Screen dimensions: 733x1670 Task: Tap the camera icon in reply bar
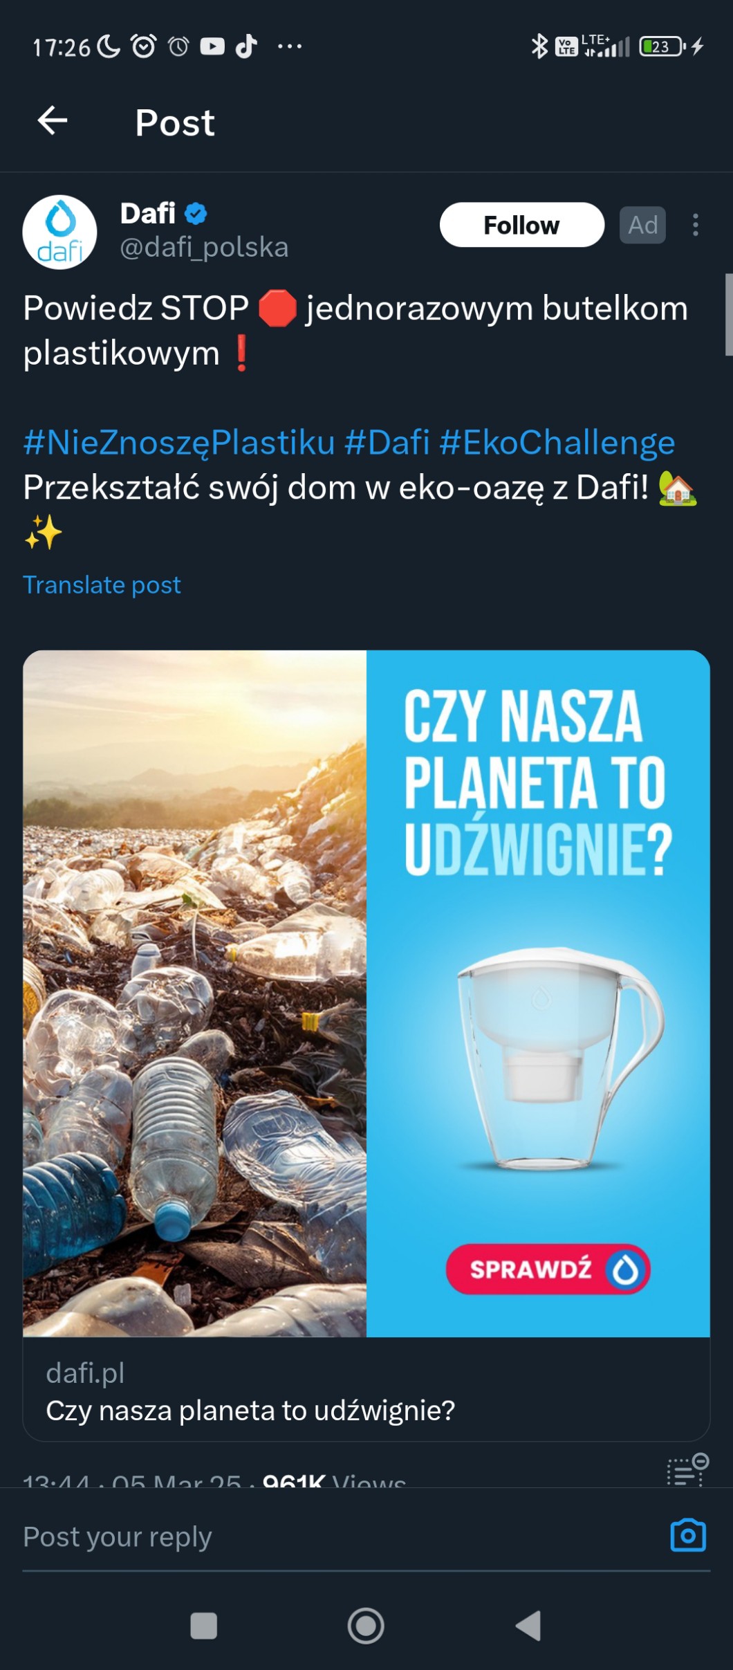click(688, 1535)
